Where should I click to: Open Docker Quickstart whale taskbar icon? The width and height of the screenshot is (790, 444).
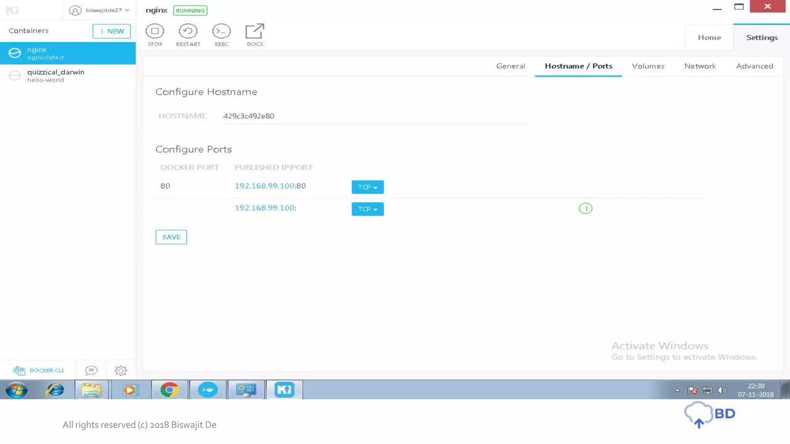(x=208, y=390)
